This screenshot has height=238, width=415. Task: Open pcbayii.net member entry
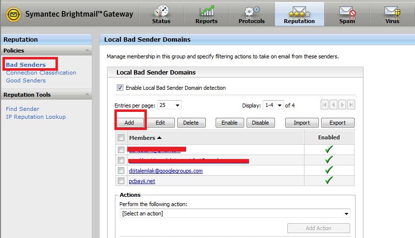(x=142, y=181)
